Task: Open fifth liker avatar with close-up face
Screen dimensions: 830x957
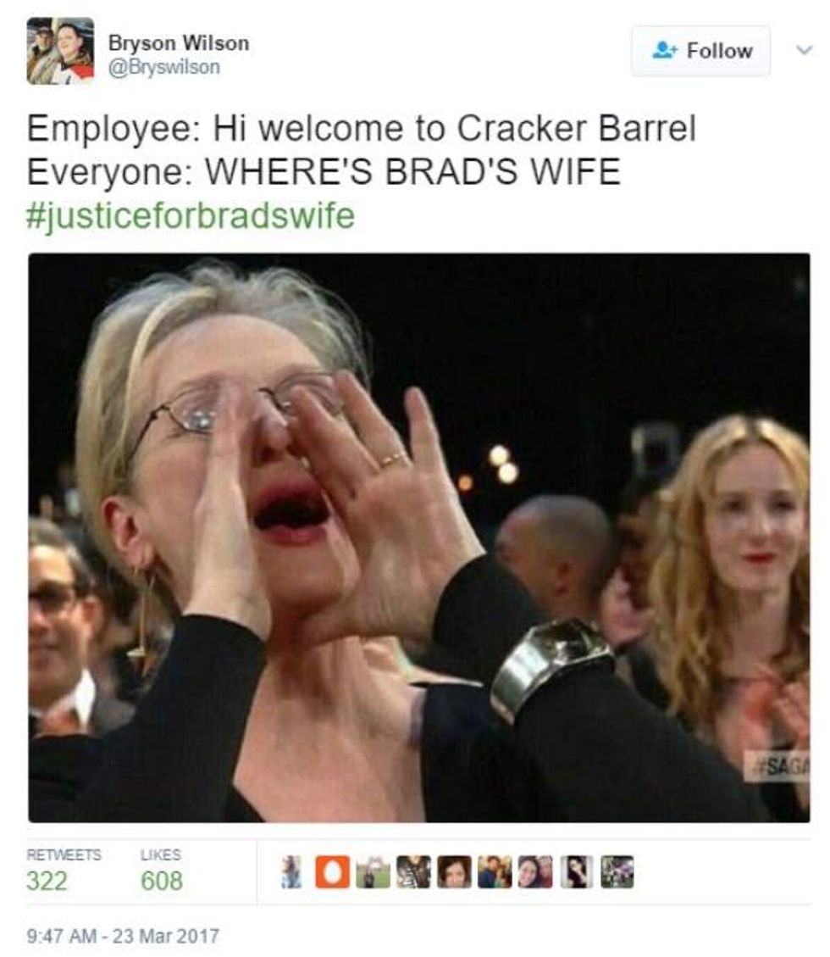Action: 454,871
